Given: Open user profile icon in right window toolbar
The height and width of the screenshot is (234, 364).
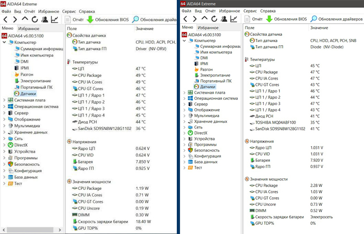Looking at the screenshot, I should 224,19.
